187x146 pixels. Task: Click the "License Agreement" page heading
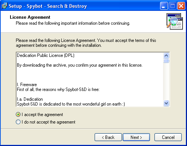coord(30,17)
